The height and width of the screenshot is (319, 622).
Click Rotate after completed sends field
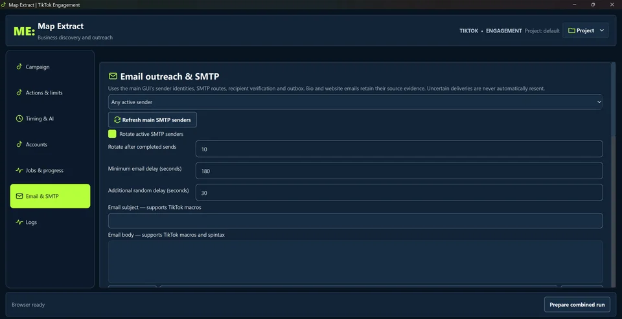pos(399,149)
